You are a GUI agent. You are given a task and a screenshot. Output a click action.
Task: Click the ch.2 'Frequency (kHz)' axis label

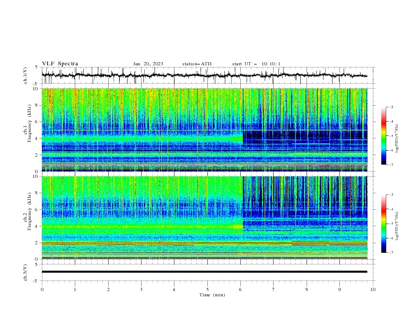pos(30,211)
